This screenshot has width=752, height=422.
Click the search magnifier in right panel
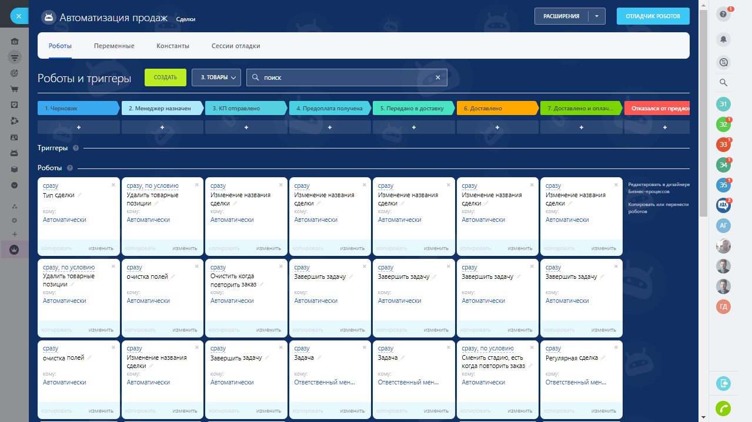click(724, 83)
